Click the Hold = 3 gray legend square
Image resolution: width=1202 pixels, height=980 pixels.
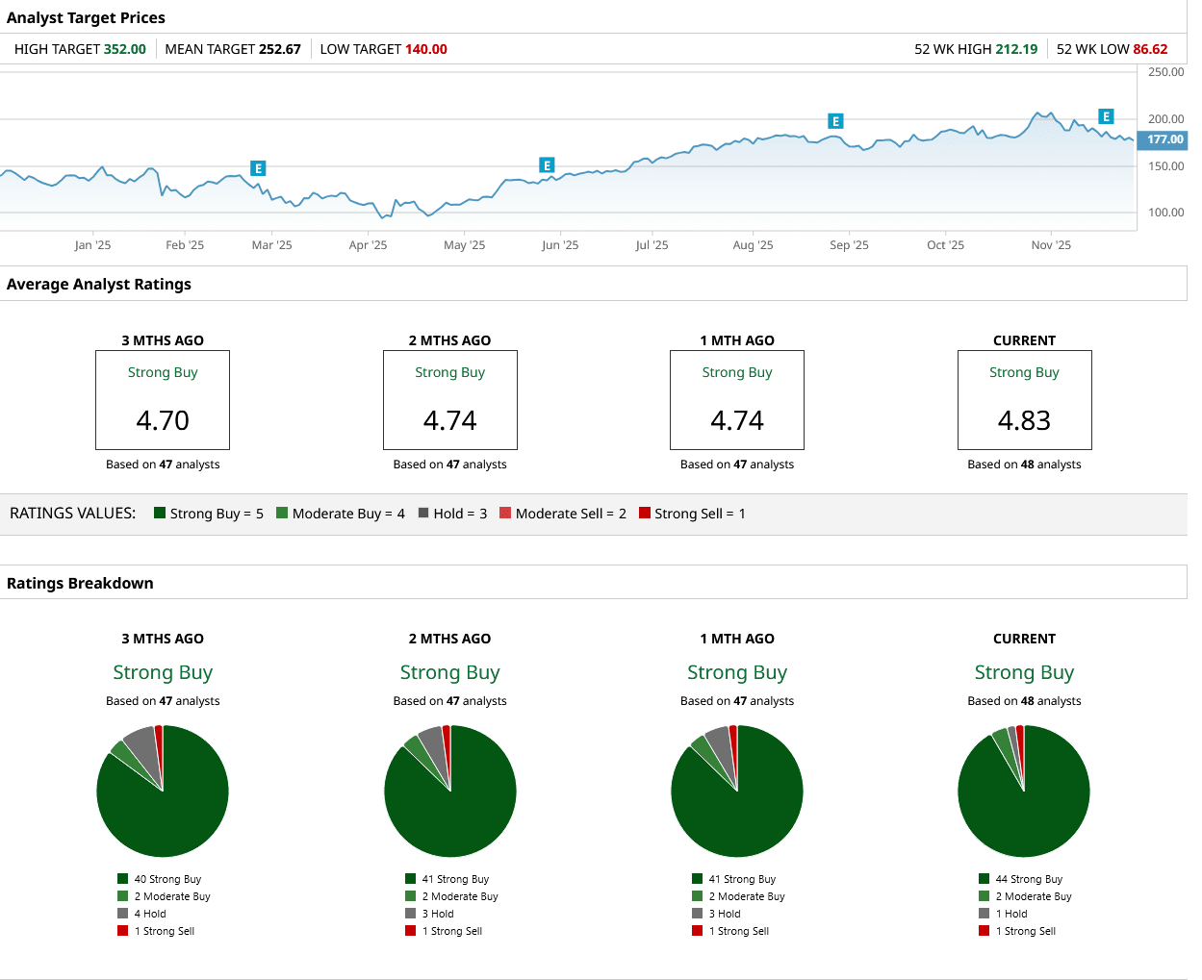pyautogui.click(x=421, y=513)
